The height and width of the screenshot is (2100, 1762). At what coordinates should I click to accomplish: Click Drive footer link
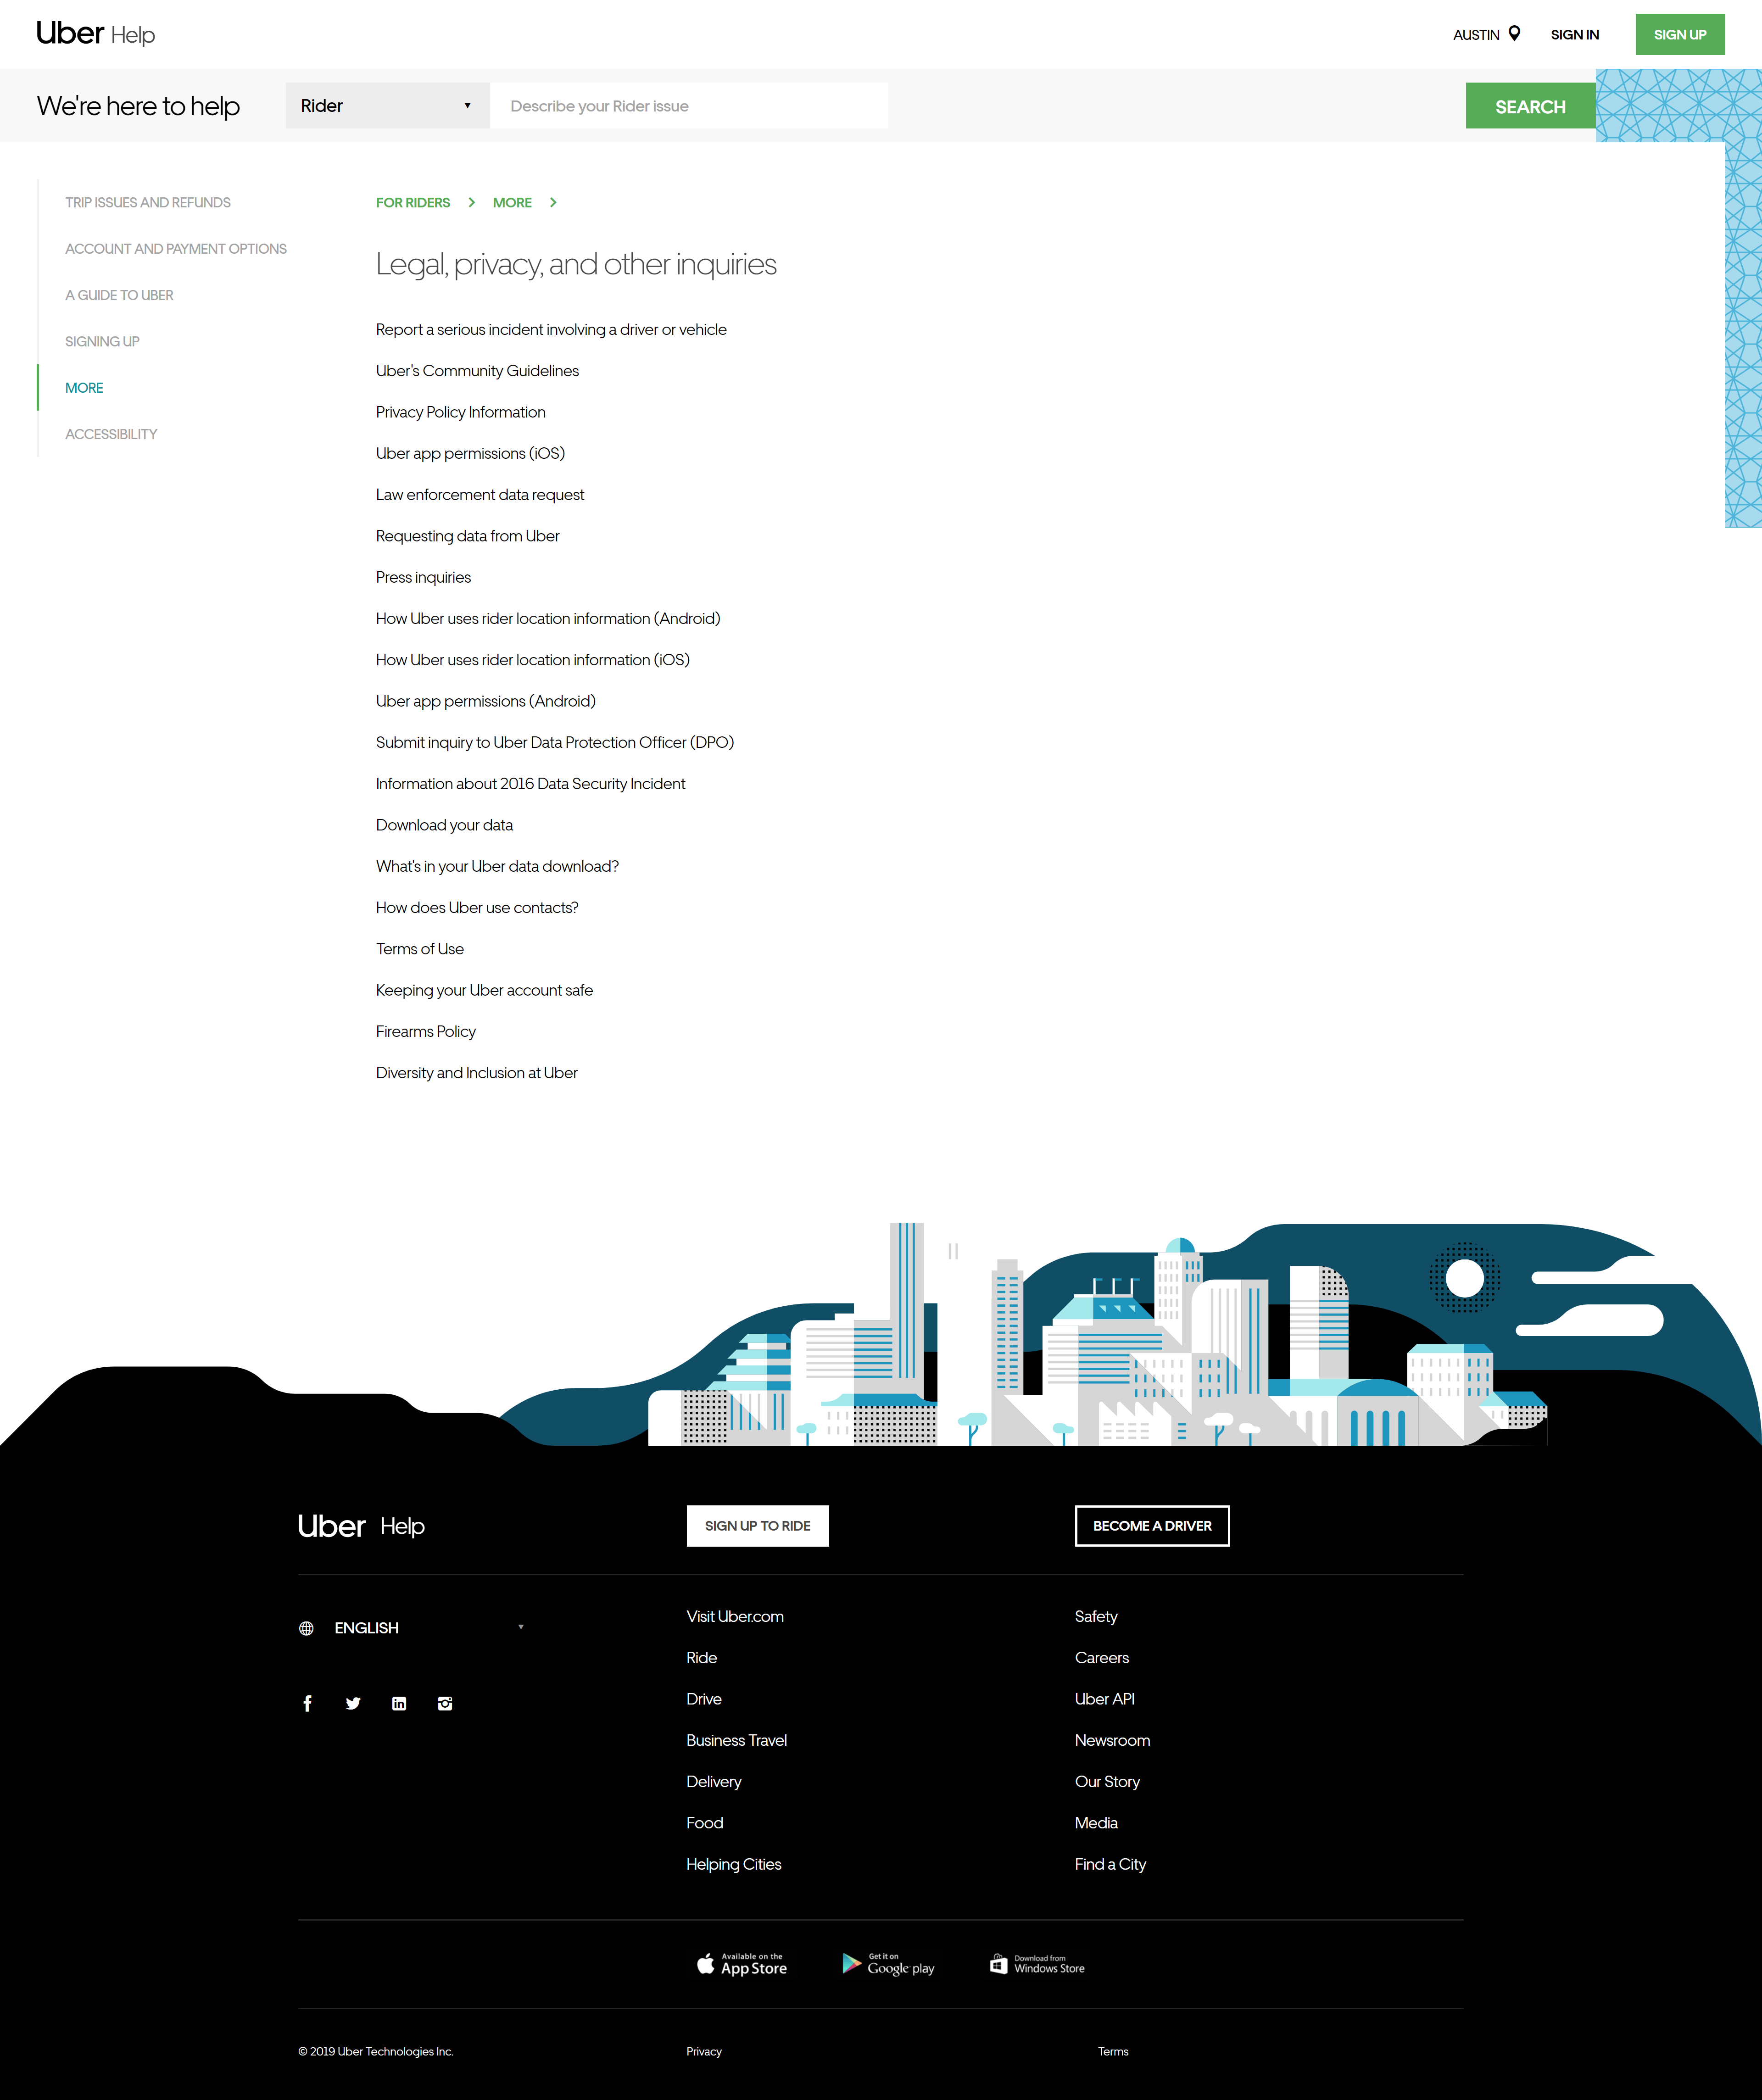(704, 1700)
